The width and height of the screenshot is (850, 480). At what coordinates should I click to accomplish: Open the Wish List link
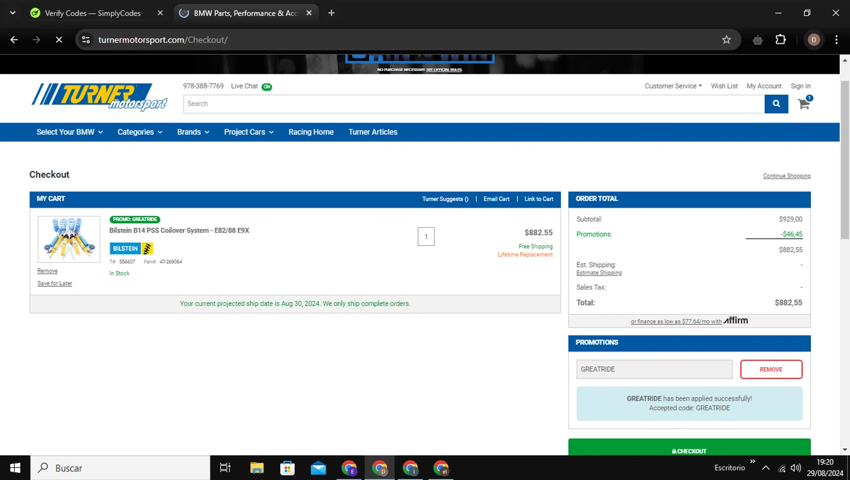[724, 86]
